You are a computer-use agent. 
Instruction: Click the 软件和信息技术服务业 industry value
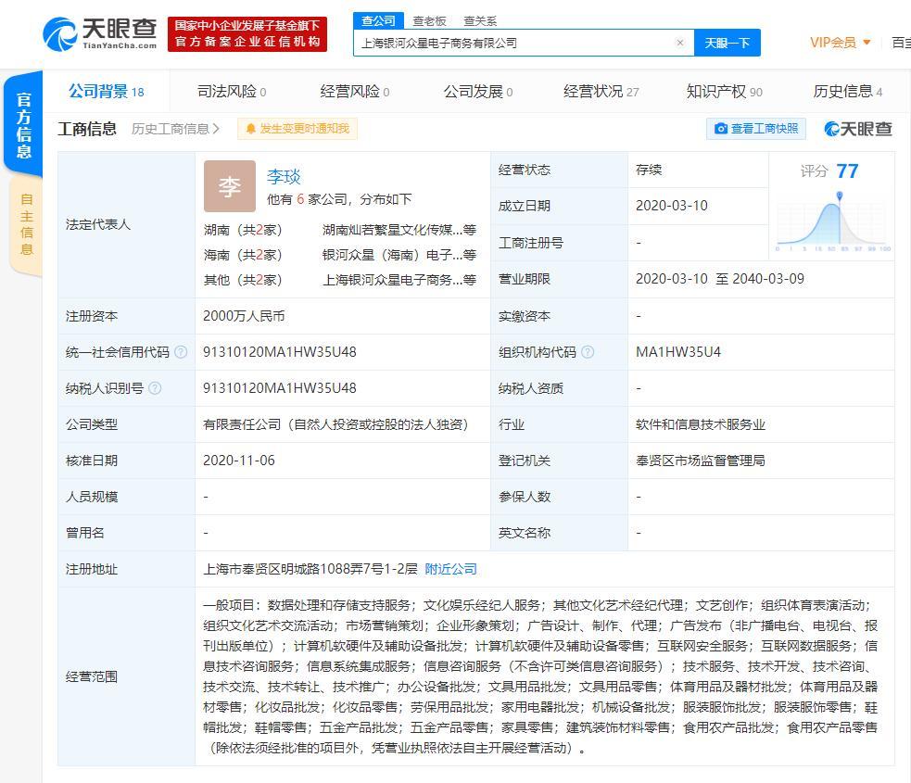[x=700, y=424]
